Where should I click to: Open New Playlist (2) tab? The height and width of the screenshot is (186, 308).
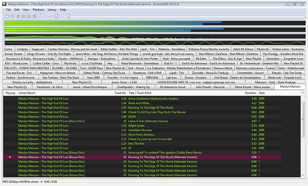pyautogui.click(x=17, y=87)
